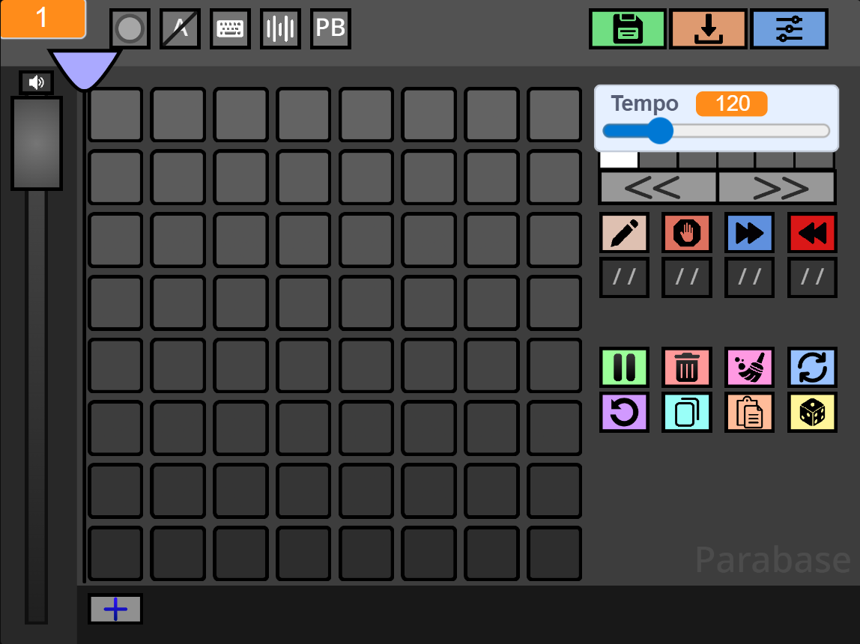Pause playback with the green pause toggle
Viewport: 860px width, 644px height.
tap(624, 367)
